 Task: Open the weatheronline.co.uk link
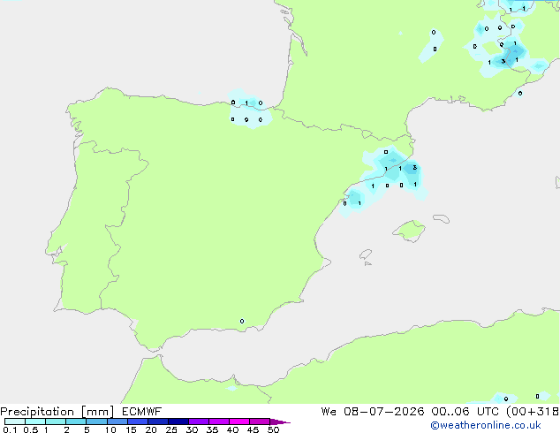pyautogui.click(x=486, y=425)
